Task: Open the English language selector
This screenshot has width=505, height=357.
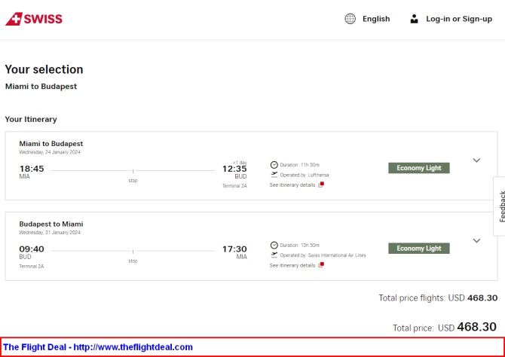Action: coord(376,19)
